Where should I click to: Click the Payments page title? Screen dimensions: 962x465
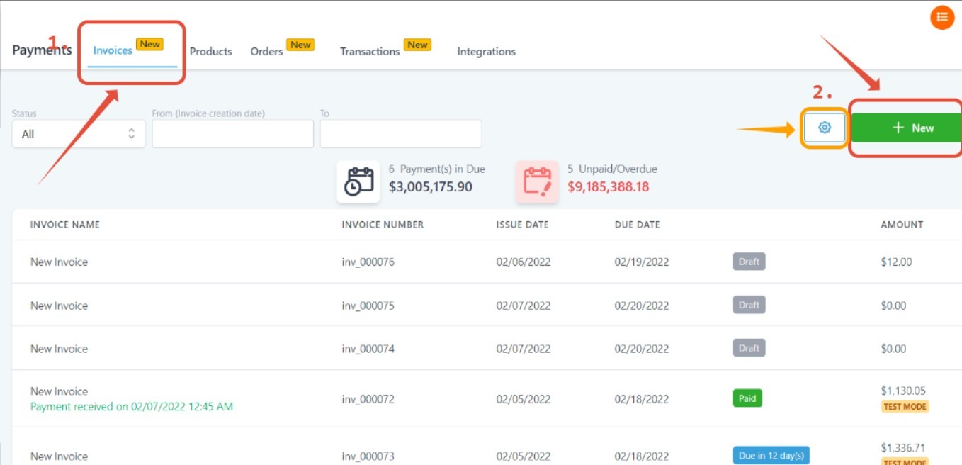click(x=42, y=50)
